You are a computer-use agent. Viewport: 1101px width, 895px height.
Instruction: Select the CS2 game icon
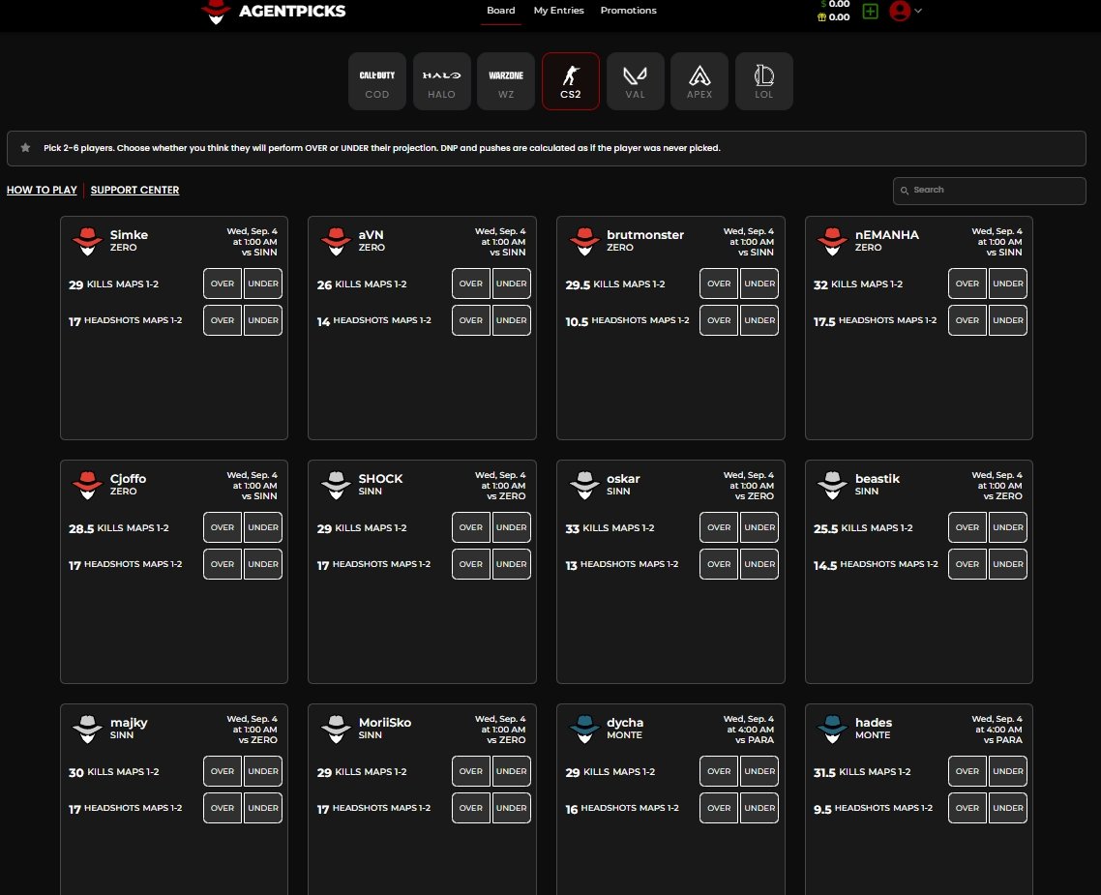coord(570,81)
